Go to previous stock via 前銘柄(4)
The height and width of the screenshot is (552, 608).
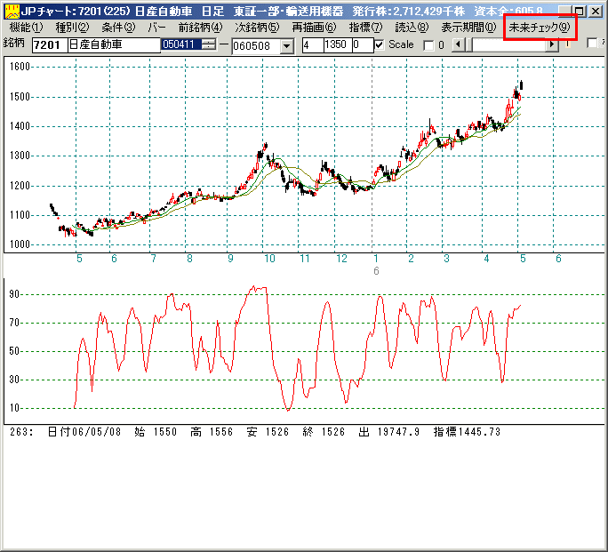tap(201, 28)
